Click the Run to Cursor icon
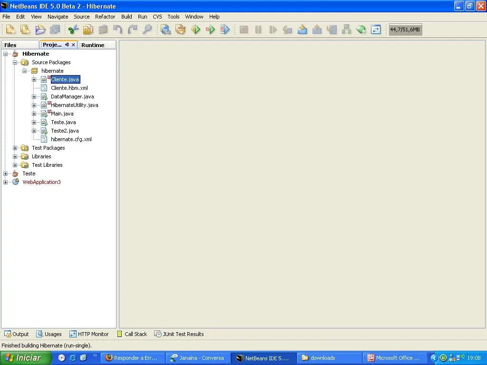487x365 pixels. coord(331,30)
